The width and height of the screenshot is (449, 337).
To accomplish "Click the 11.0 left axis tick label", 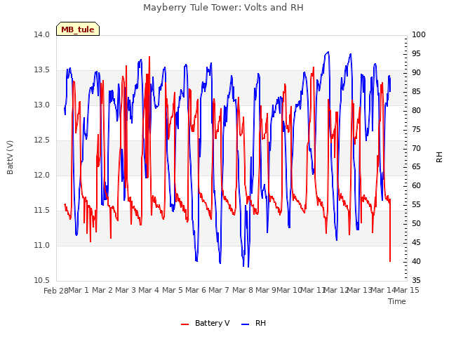I will point(41,245).
